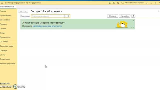
Task: Open Банк и касса section
Action: (x=5, y=20)
